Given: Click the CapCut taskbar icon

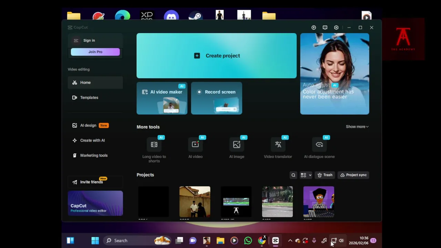Looking at the screenshot, I should pyautogui.click(x=275, y=240).
